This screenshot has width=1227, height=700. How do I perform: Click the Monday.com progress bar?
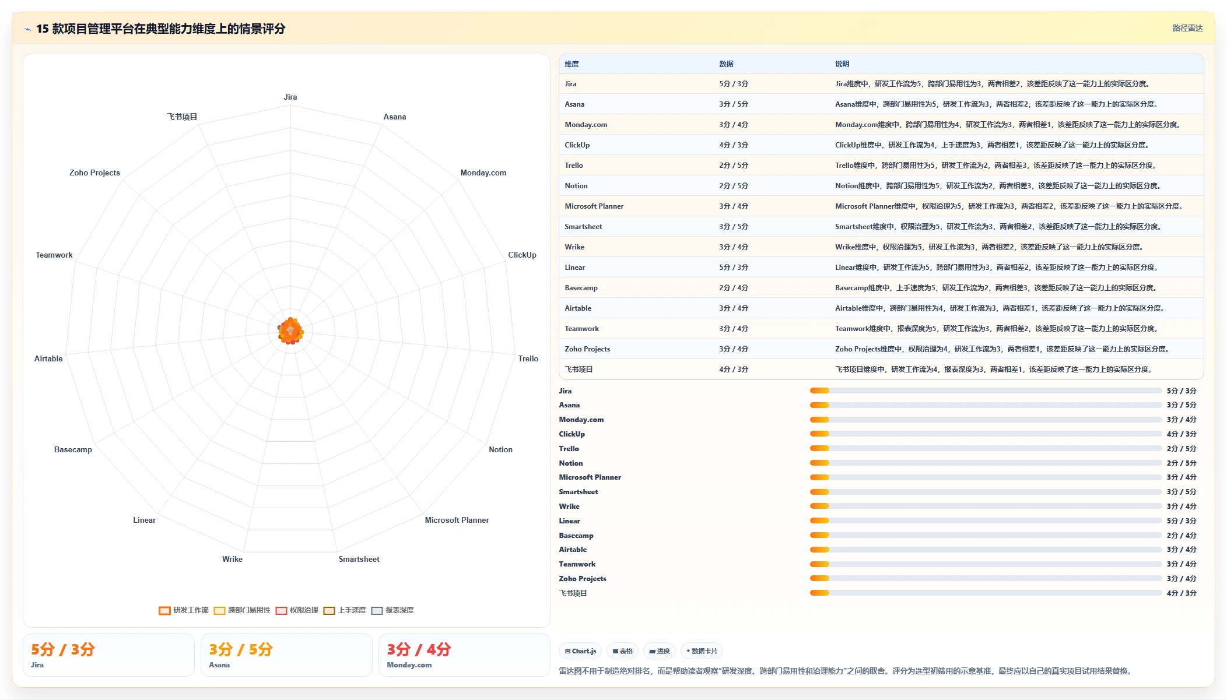tap(986, 420)
